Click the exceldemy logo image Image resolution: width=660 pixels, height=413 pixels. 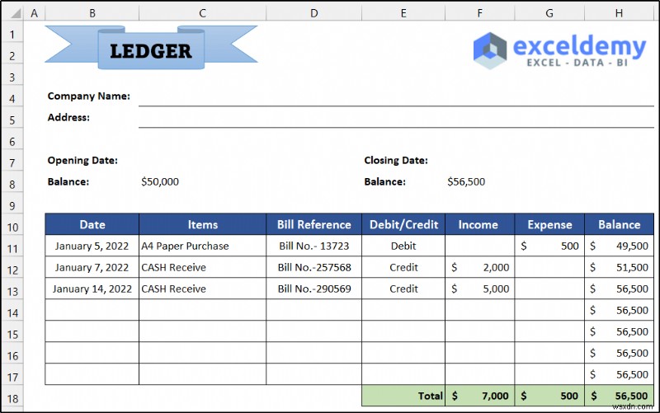[559, 51]
